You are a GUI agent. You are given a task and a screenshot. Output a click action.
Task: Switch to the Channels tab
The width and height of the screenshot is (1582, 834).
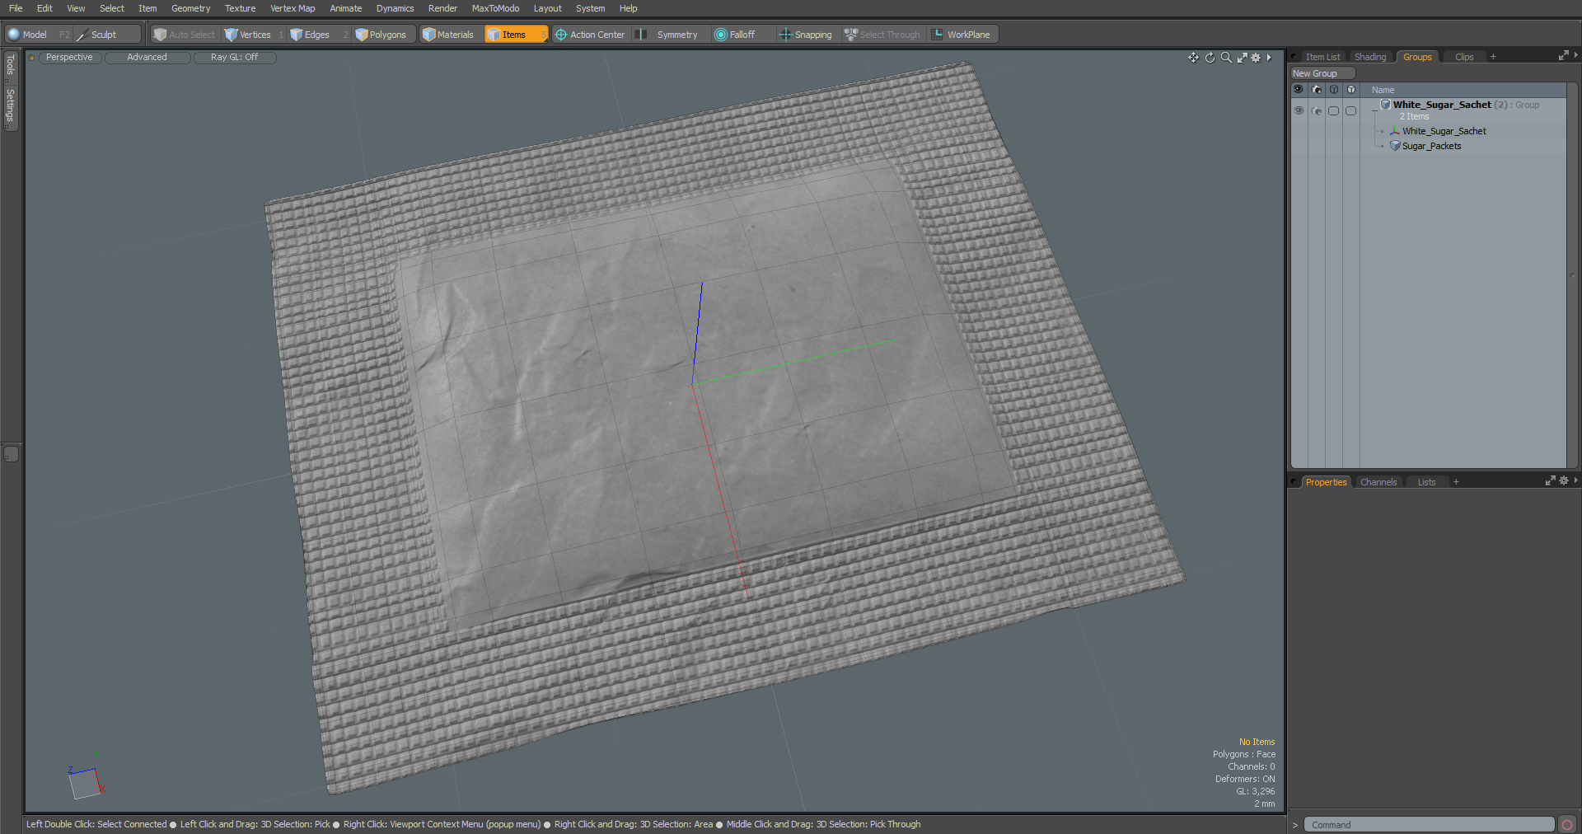[1378, 482]
